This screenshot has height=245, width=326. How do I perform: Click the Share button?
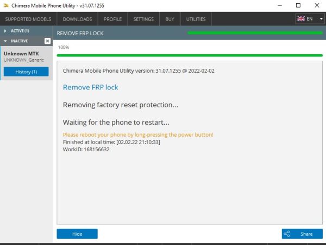[302, 234]
